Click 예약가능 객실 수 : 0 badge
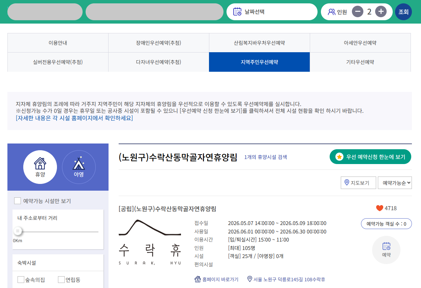 pyautogui.click(x=386, y=224)
